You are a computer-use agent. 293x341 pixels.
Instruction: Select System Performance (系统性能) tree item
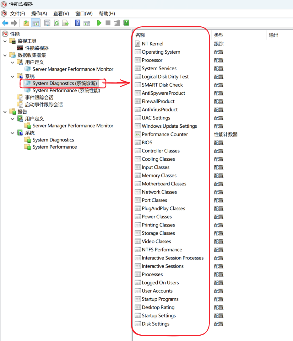(66, 90)
